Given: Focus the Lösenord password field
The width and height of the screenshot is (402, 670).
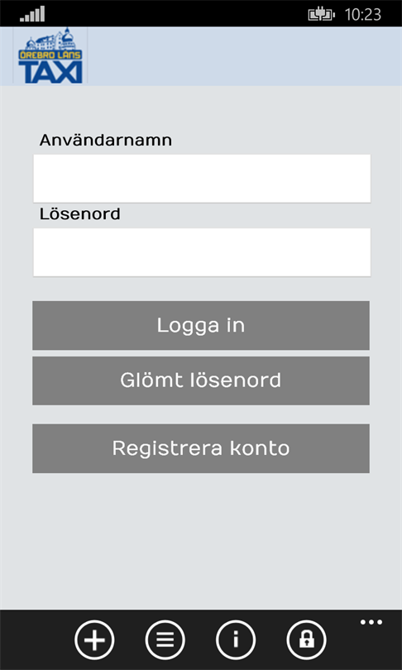Looking at the screenshot, I should coord(202,252).
